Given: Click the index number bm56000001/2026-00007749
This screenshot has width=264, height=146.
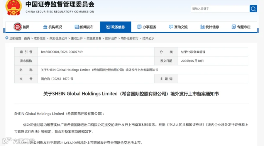Looking at the screenshot, I should pyautogui.click(x=62, y=52).
